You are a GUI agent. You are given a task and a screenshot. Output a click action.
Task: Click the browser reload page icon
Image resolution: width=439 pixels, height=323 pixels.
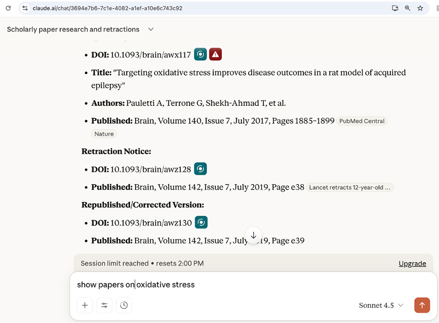pyautogui.click(x=8, y=8)
